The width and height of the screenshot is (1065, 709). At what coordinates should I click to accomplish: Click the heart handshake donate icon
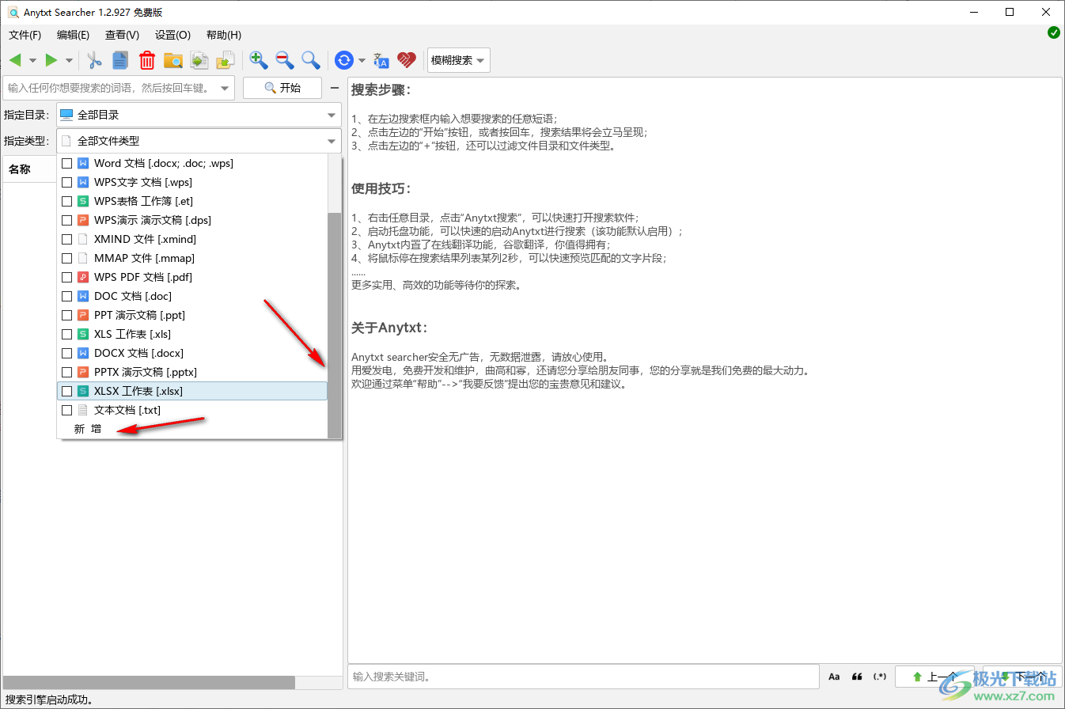point(407,60)
